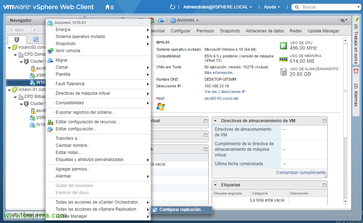Screen dimensions: 363x223
Task: Maximize the Directivas de almacenamiento de VM panel
Action: 325,121
